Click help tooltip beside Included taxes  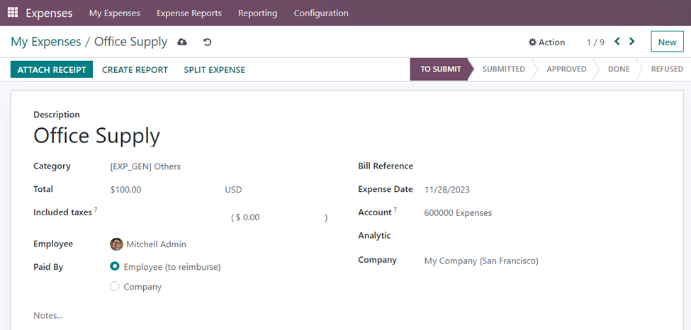pos(96,210)
